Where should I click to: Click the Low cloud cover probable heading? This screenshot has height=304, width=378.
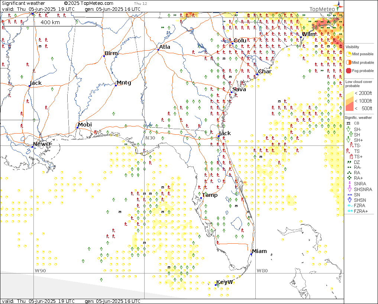(359, 84)
